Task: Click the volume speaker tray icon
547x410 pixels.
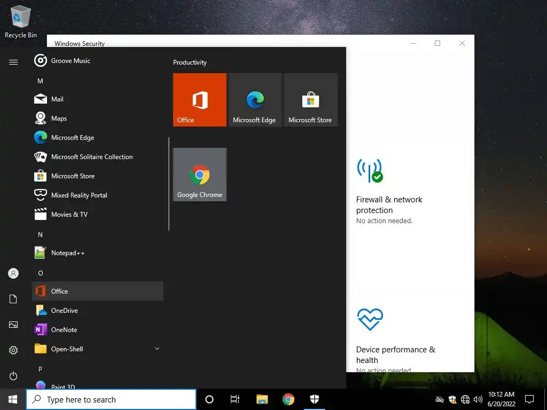Action: point(478,399)
